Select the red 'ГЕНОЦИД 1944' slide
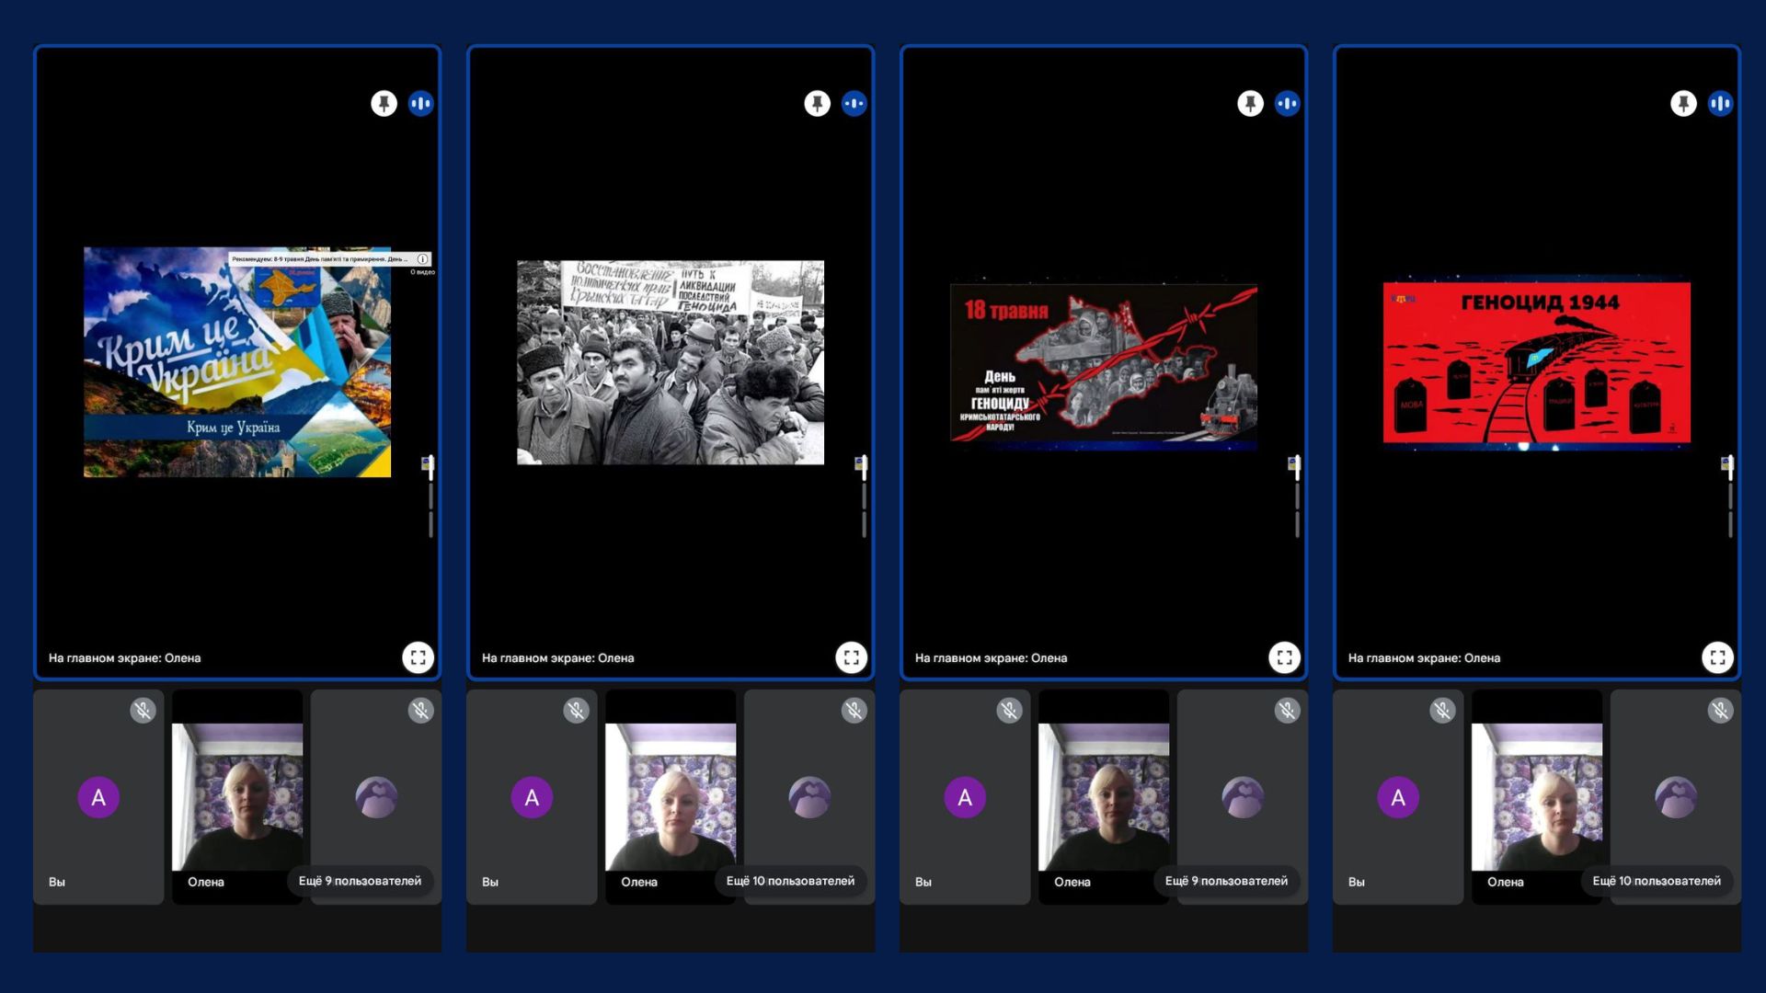Viewport: 1766px width, 993px height. 1537,364
